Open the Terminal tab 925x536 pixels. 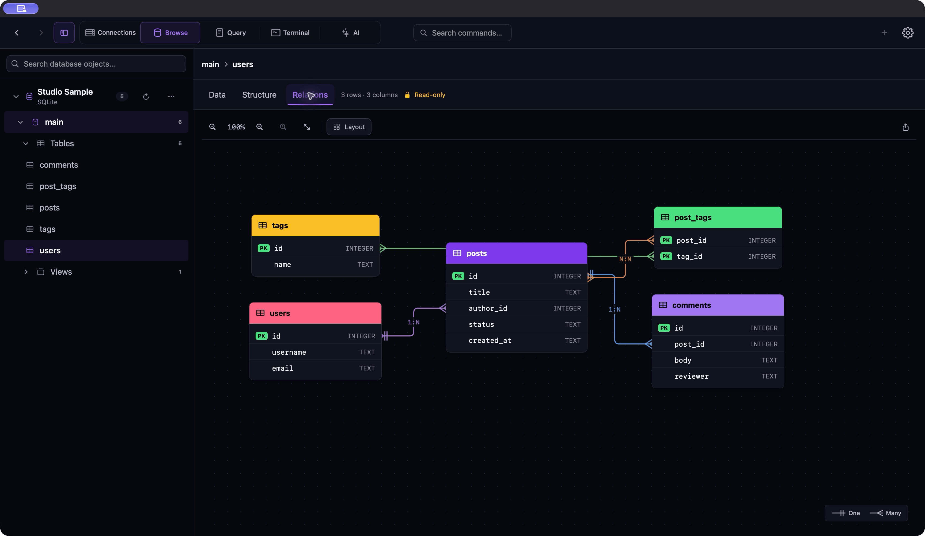coord(290,33)
